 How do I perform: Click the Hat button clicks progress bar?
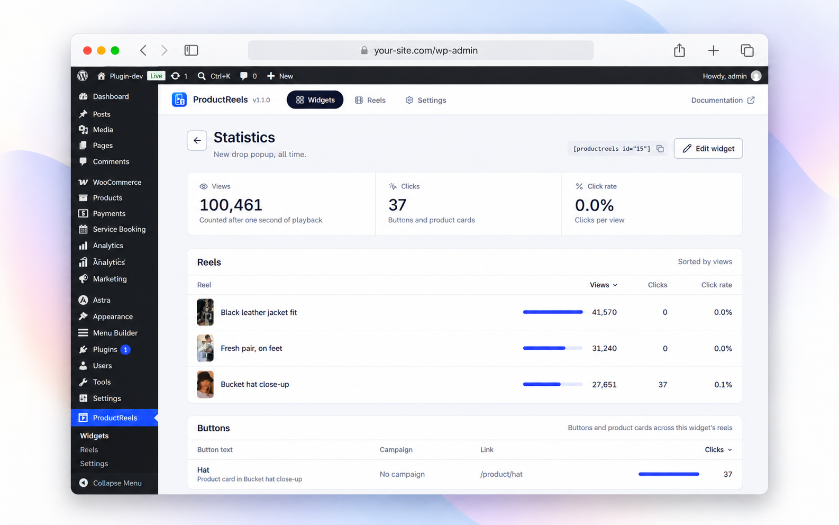tap(669, 474)
